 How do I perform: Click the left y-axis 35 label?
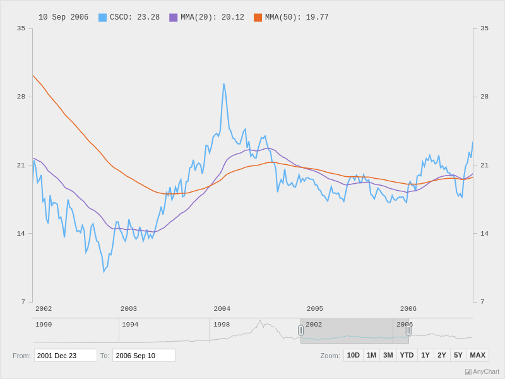coord(21,28)
